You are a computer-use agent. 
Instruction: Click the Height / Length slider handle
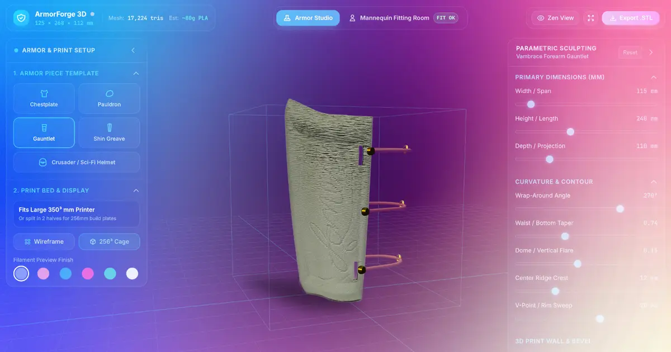570,132
